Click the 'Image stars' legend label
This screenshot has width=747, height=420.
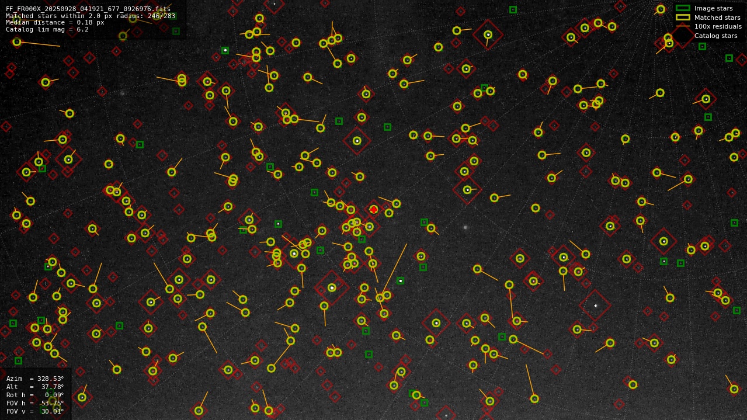click(x=713, y=8)
